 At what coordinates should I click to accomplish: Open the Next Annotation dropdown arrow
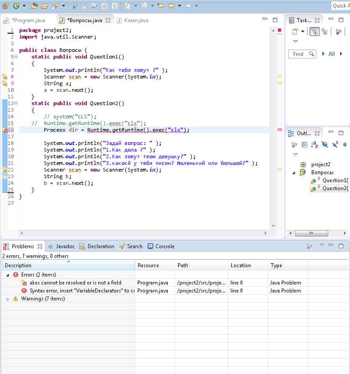(136, 6)
